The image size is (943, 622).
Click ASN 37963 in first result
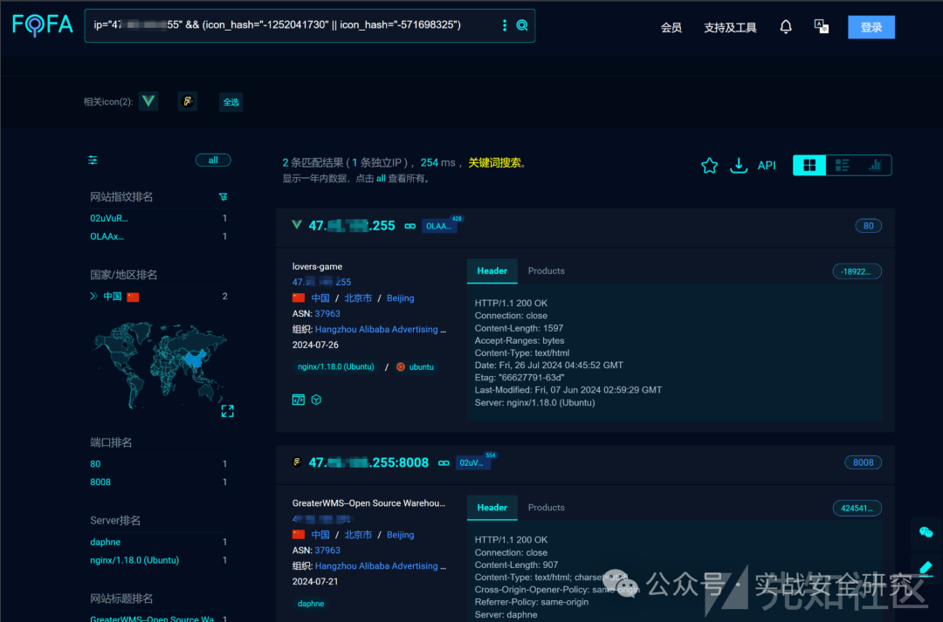pos(327,314)
